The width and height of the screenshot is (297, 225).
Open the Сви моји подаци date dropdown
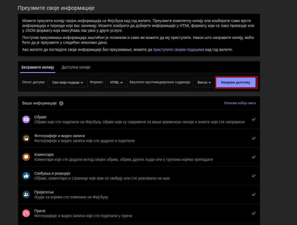(68, 82)
